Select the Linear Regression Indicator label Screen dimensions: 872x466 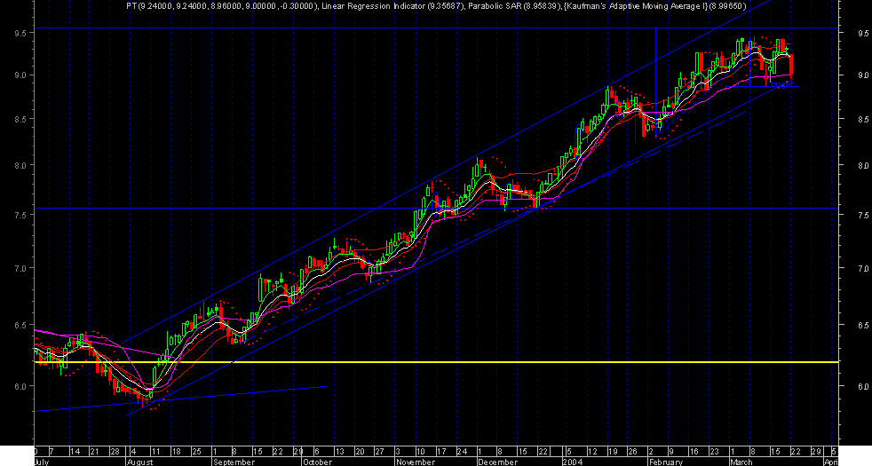point(392,6)
